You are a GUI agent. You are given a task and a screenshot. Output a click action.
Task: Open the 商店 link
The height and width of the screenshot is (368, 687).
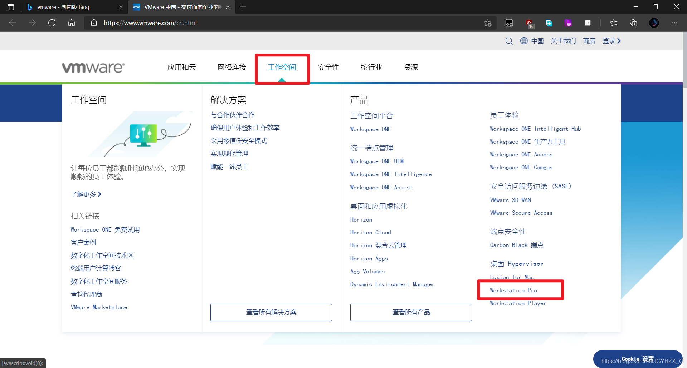589,41
